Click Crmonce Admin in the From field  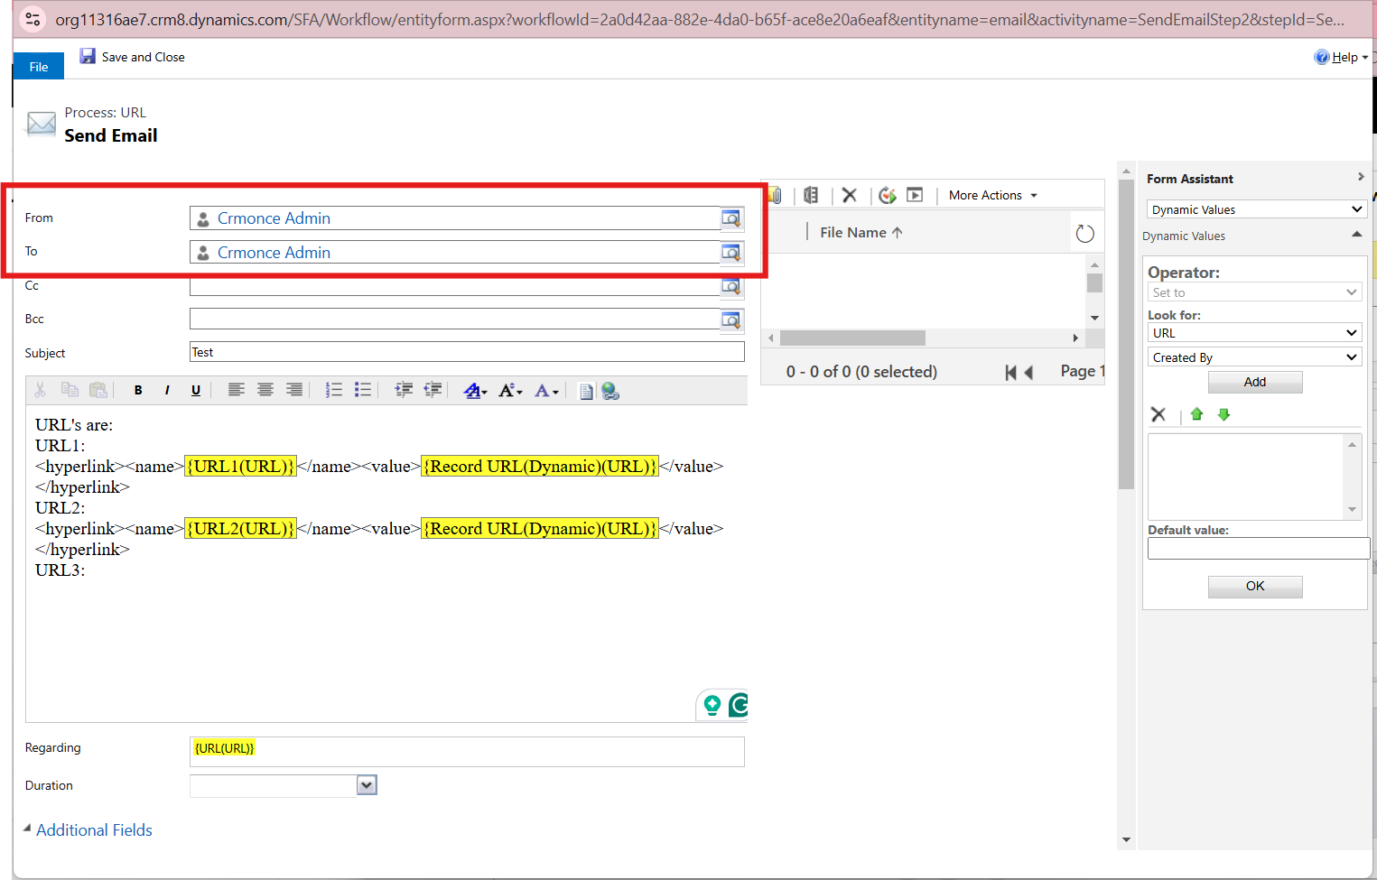274,218
